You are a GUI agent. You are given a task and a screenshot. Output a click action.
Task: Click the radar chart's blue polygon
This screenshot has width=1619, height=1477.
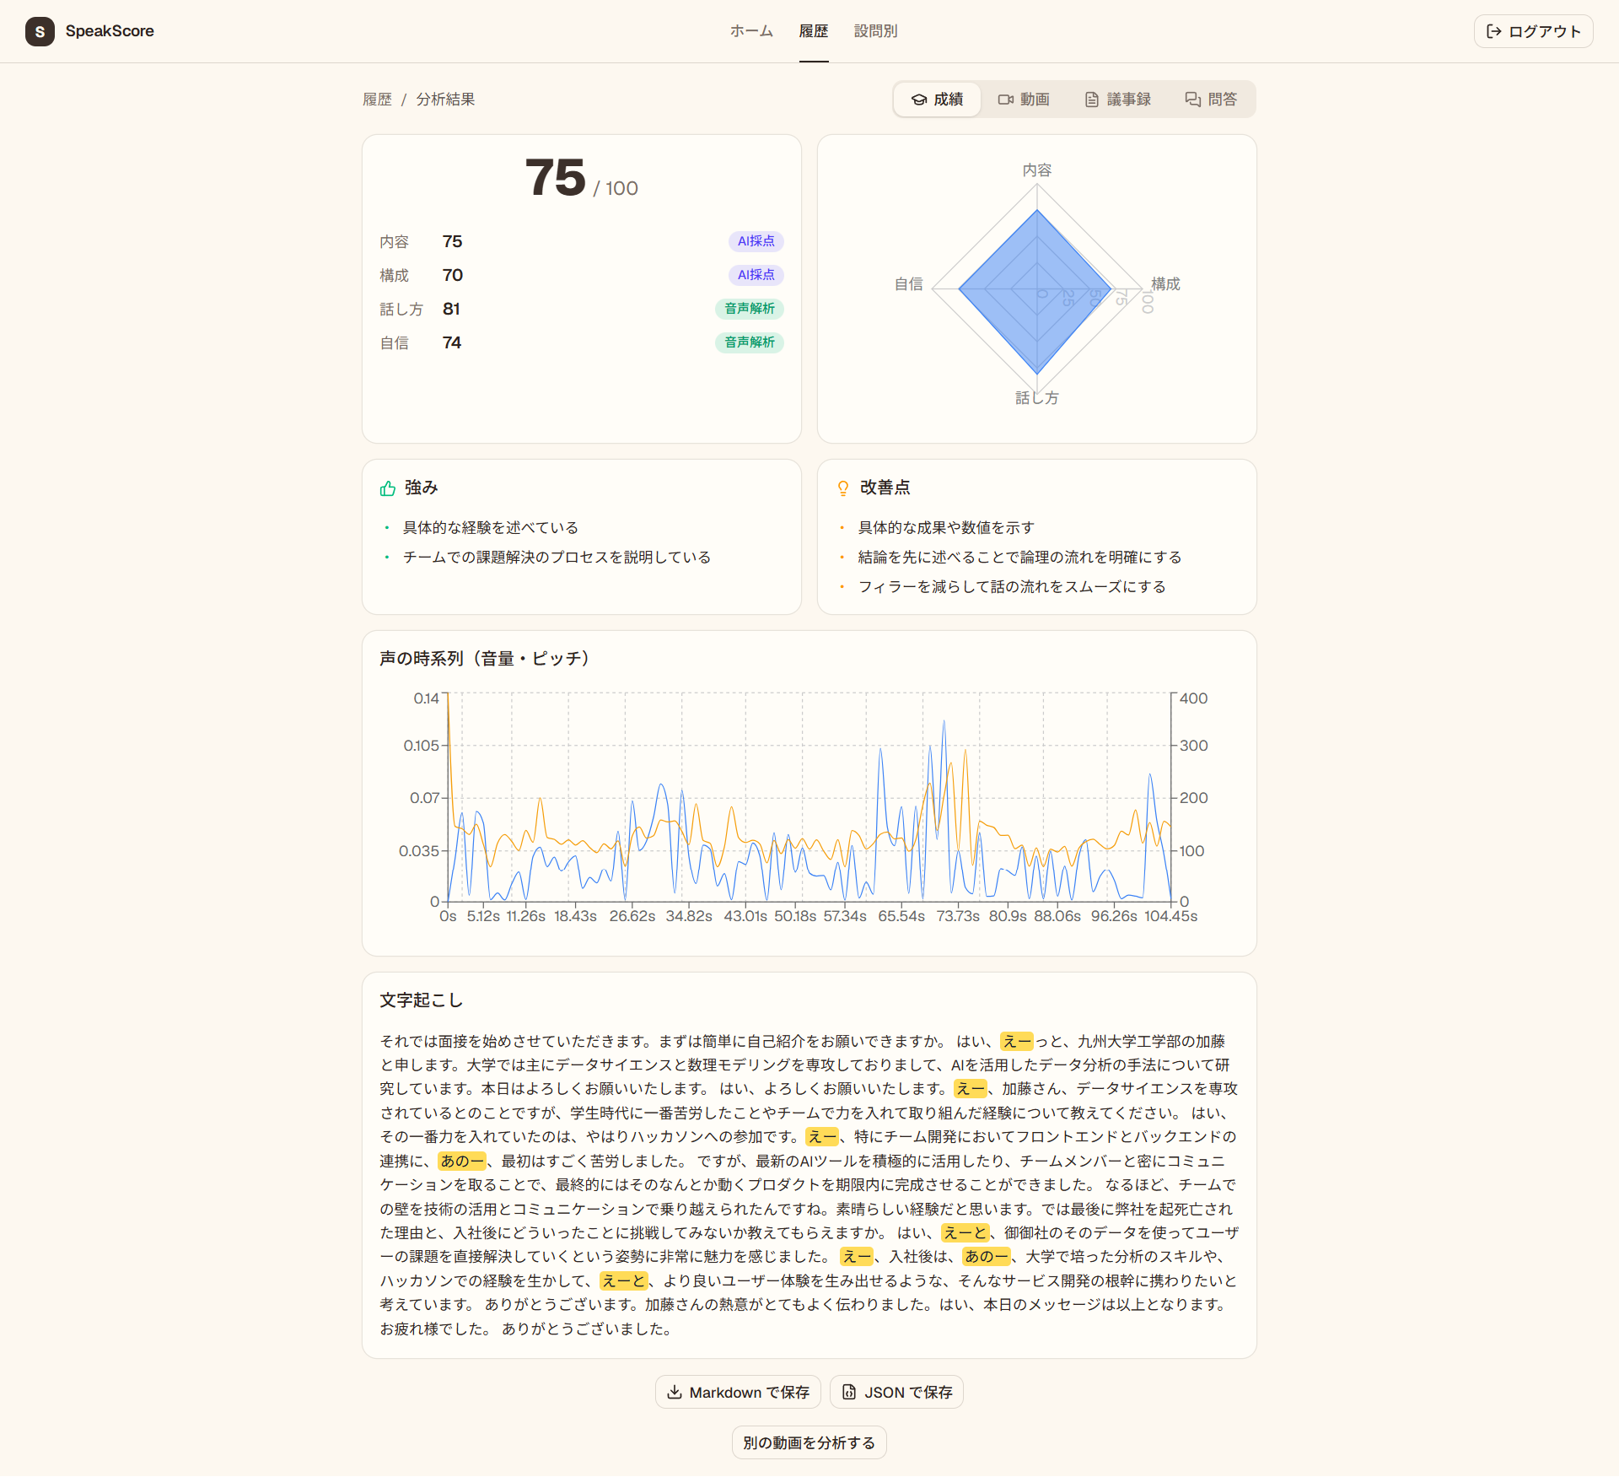coord(1035,290)
